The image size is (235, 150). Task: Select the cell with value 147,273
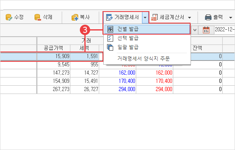point(54,73)
